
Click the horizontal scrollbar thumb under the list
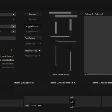pos(99,74)
